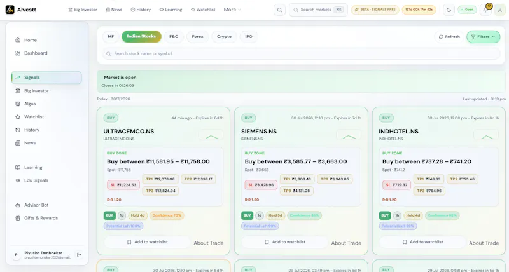The width and height of the screenshot is (509, 272).
Task: Click the Dashboard icon in sidebar
Action: click(x=18, y=53)
